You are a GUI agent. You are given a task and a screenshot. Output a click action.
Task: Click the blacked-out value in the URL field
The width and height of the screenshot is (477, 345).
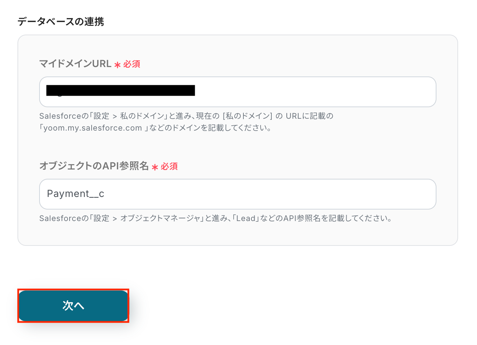point(121,90)
